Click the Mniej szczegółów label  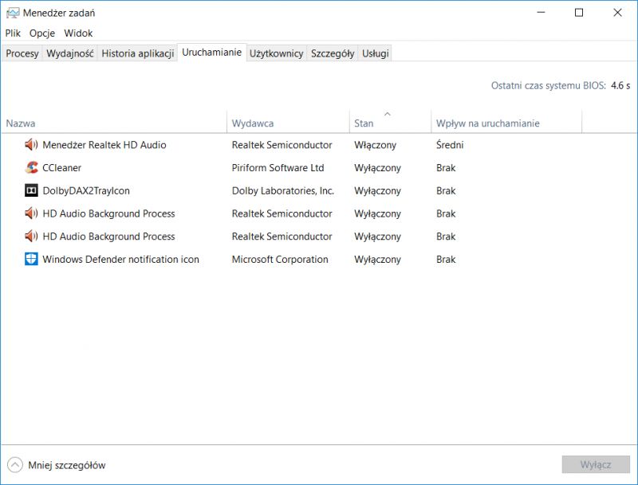(x=67, y=465)
